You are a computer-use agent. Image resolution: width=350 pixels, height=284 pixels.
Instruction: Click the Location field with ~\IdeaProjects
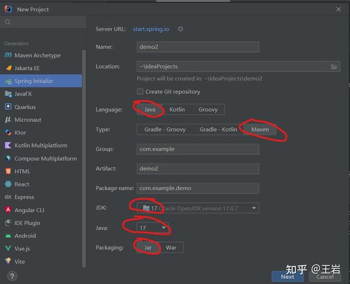tap(239, 66)
